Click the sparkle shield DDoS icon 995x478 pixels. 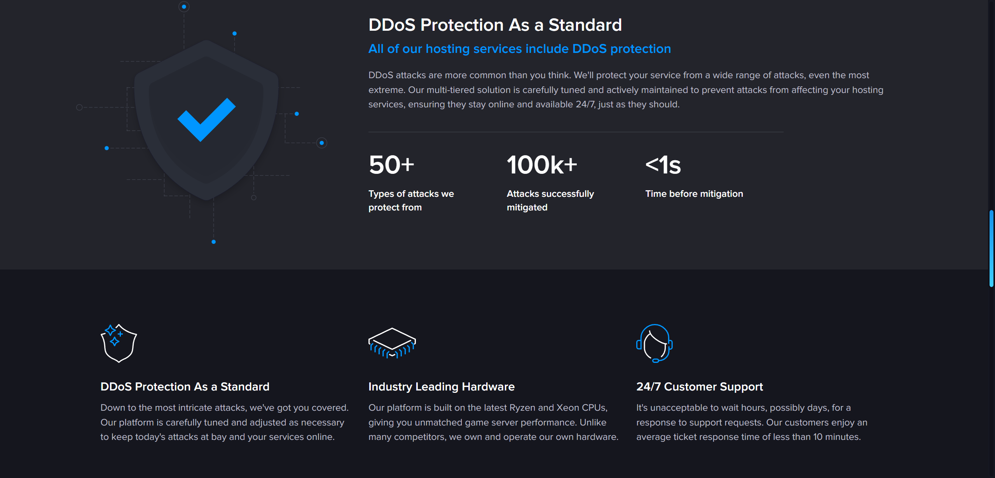tap(119, 343)
